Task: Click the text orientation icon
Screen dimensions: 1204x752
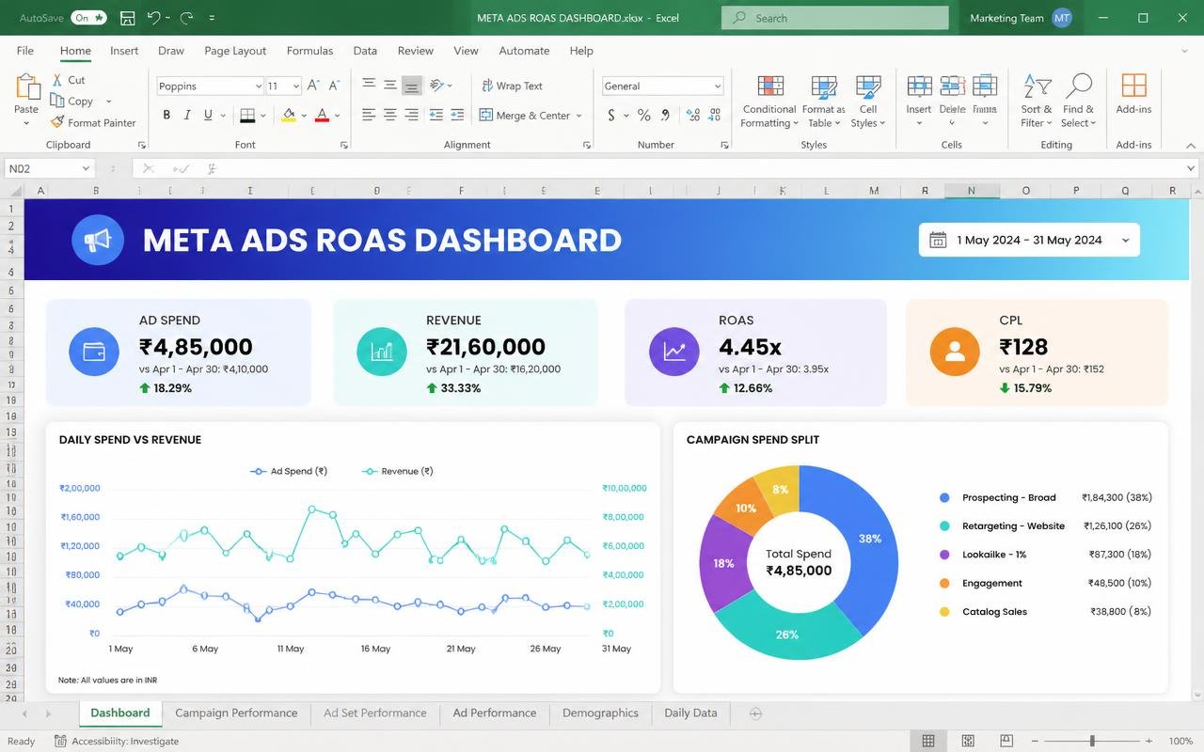Action: (436, 85)
